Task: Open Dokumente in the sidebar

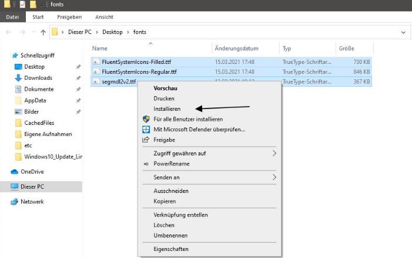Action: (x=39, y=89)
